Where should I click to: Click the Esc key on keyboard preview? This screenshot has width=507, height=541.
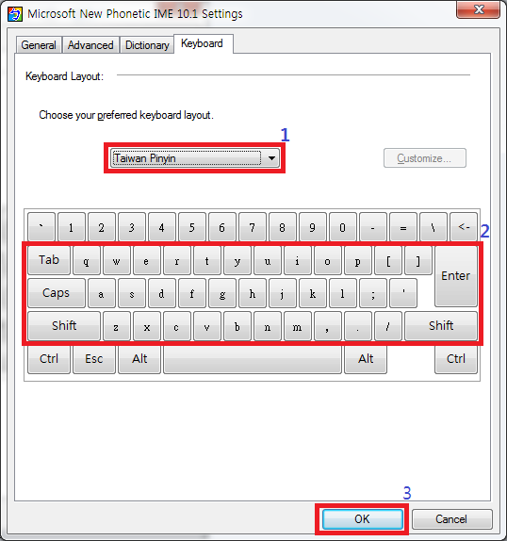(94, 359)
